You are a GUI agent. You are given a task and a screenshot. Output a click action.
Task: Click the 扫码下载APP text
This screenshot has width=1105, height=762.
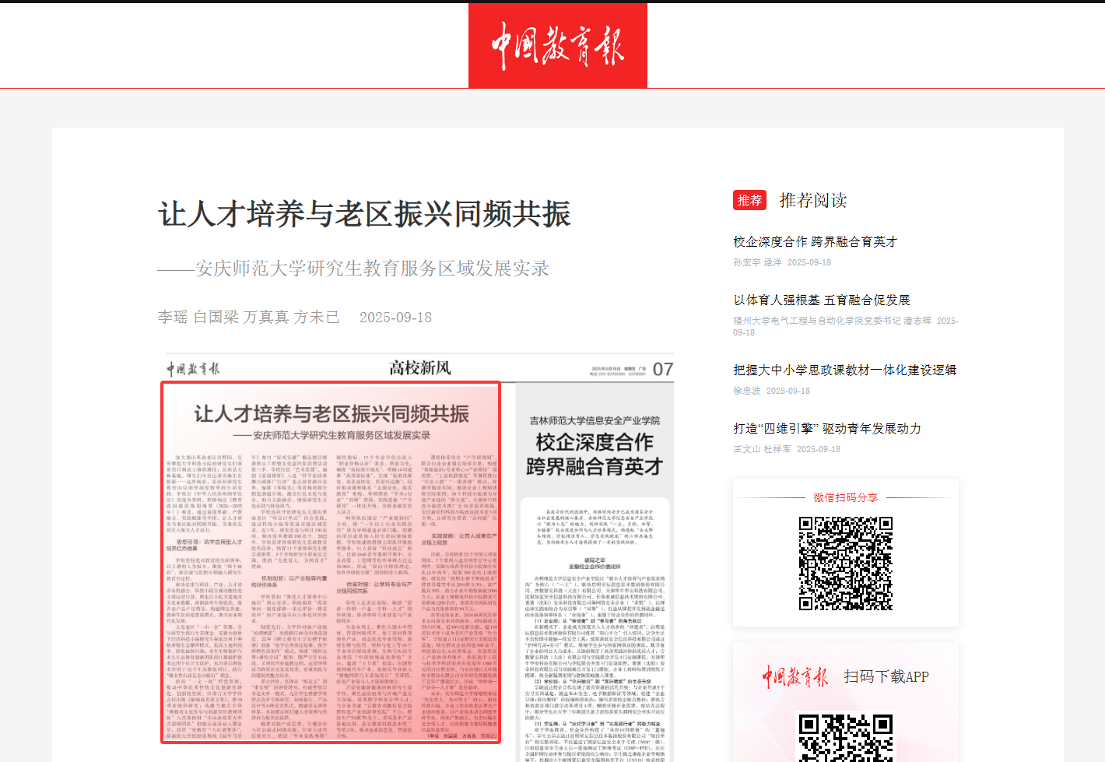tap(886, 676)
